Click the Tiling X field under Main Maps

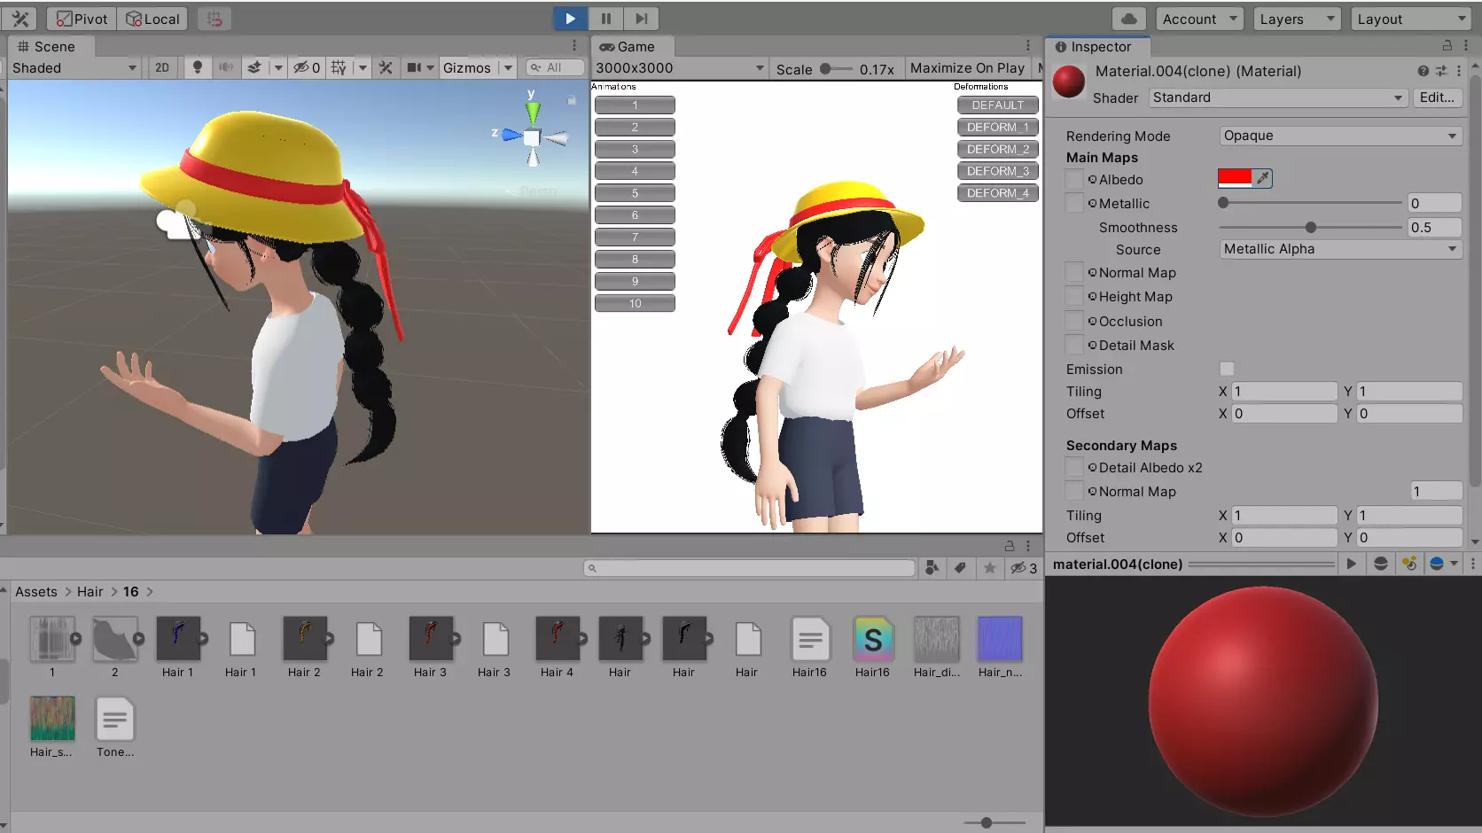[1283, 391]
